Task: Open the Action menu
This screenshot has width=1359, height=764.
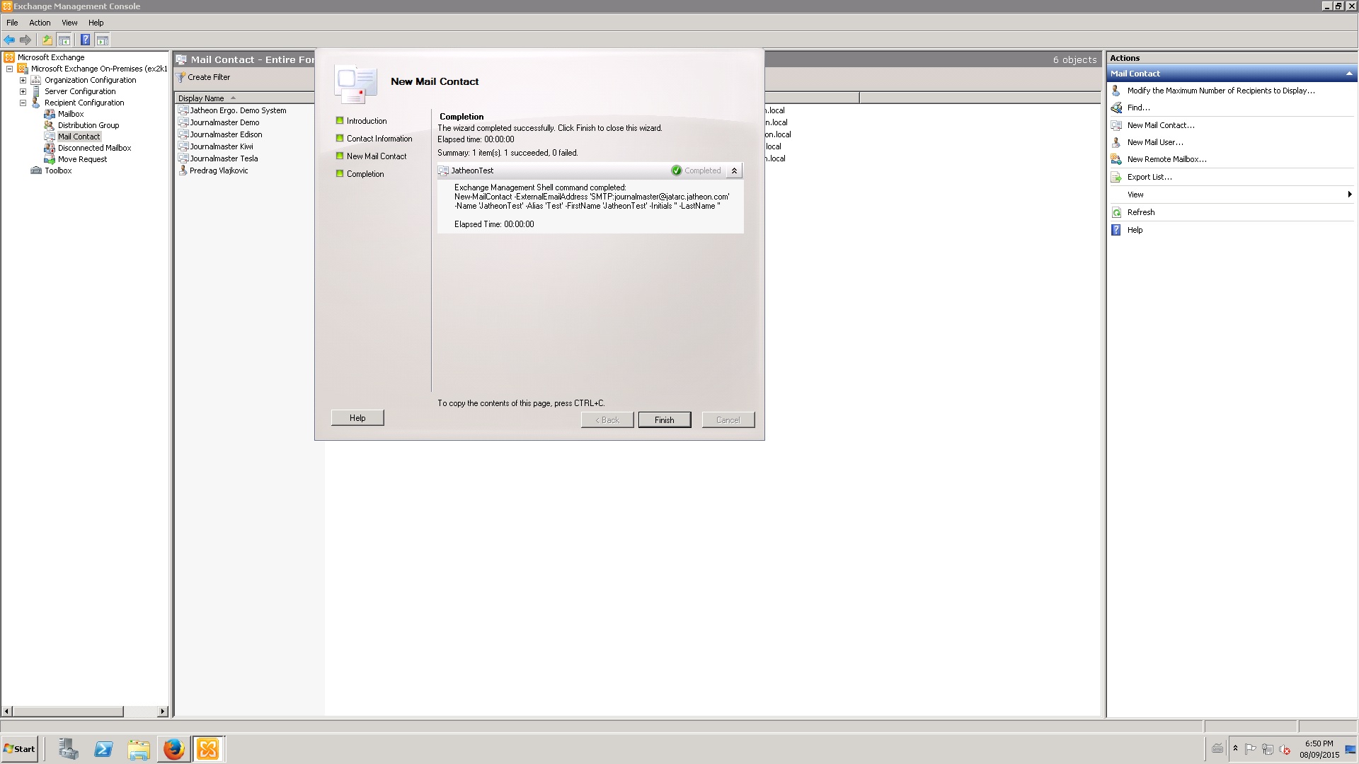Action: click(40, 23)
